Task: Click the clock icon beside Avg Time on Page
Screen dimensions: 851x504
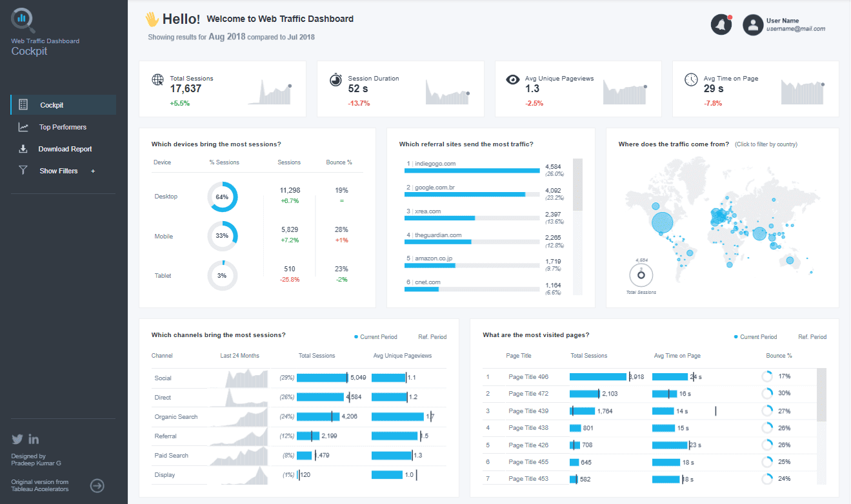Action: tap(691, 79)
